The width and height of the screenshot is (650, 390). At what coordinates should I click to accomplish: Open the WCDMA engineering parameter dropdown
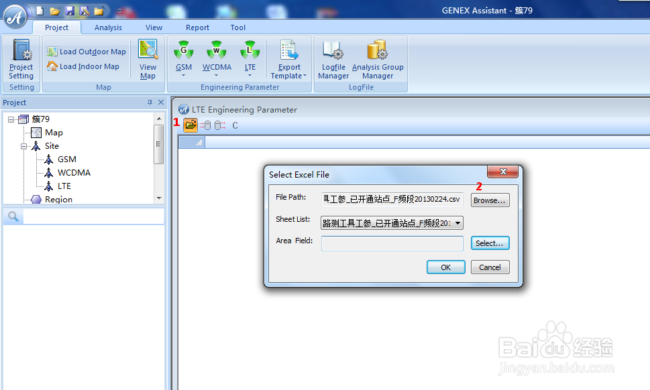tap(217, 59)
